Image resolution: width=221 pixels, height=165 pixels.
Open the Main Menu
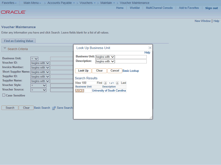pos(32,3)
